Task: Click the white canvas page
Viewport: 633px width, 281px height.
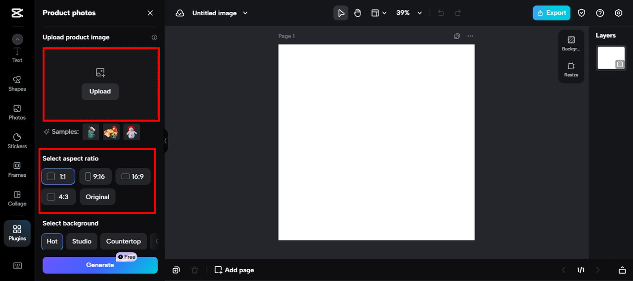Action: click(x=376, y=142)
